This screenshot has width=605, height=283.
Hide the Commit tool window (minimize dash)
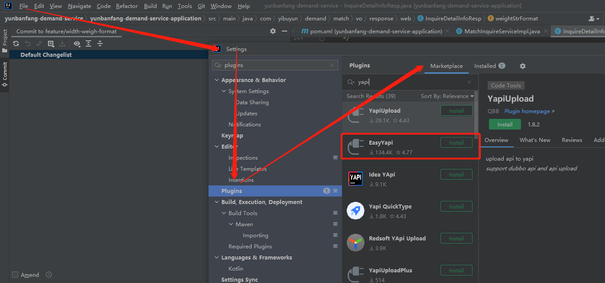[x=284, y=31]
